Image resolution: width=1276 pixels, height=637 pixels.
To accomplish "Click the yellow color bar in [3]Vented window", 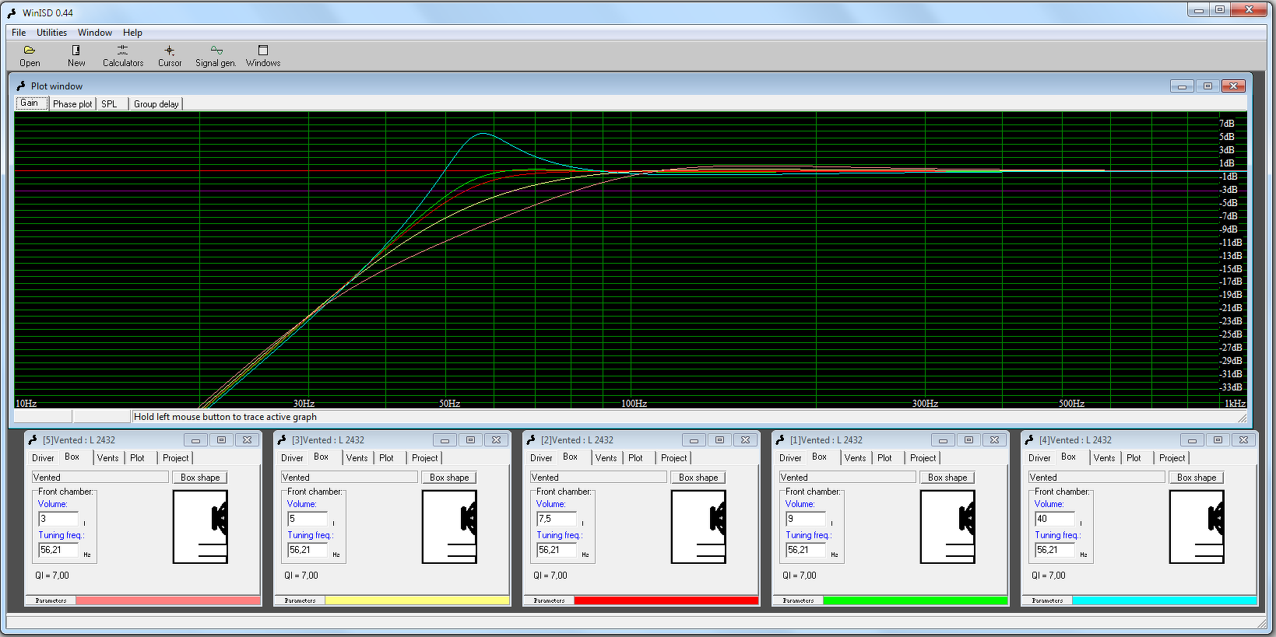I will point(417,600).
